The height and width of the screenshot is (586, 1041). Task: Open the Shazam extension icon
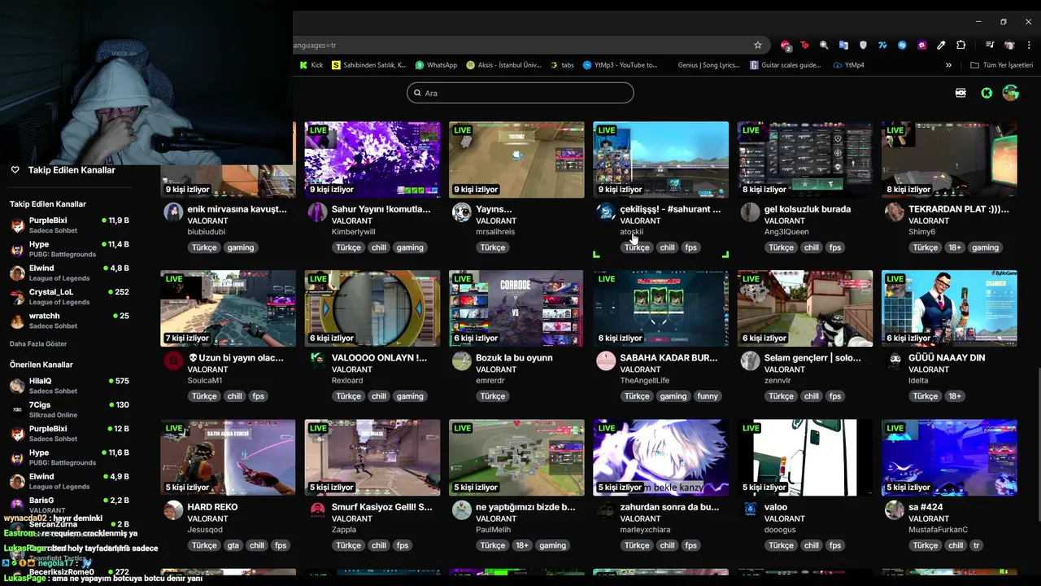click(902, 46)
